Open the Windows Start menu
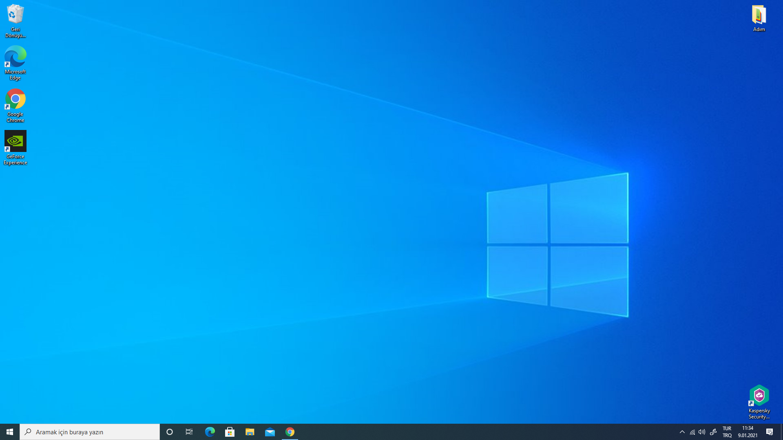 coord(10,432)
